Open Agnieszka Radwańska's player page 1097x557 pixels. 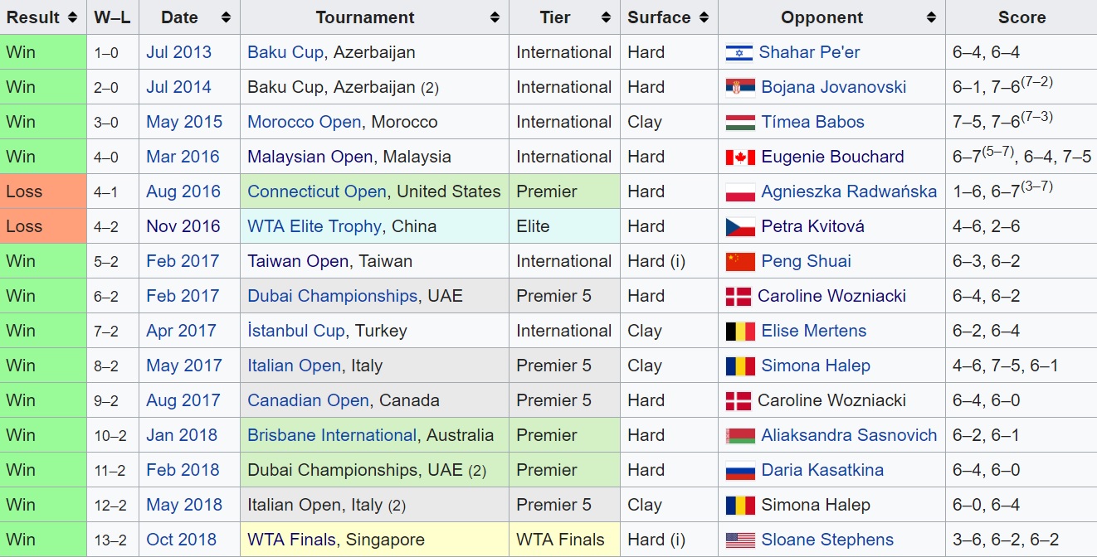(849, 191)
